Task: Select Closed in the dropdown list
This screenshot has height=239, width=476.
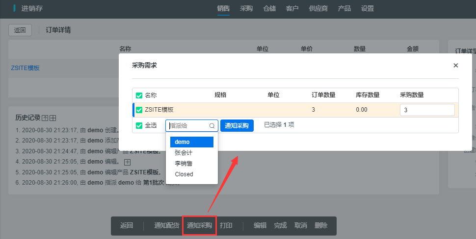Action: pyautogui.click(x=184, y=174)
